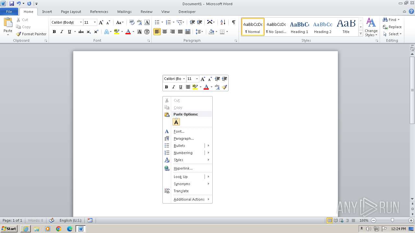
Task: Click the Zoom In plus button
Action: click(411, 220)
